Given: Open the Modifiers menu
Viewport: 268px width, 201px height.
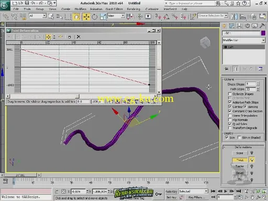Looking at the screenshot, I should point(81,9).
